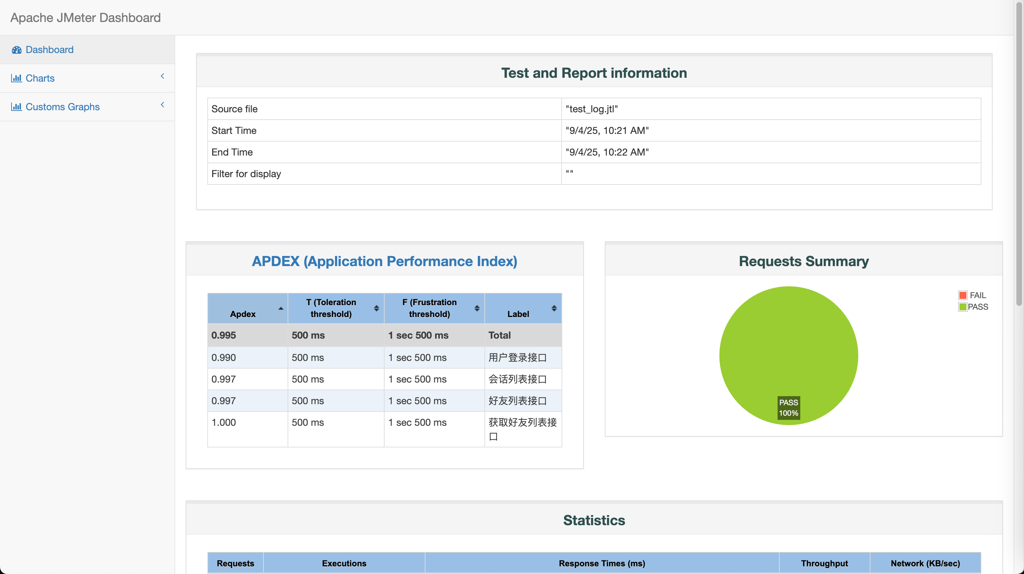Toggle the PASS legend series
This screenshot has width=1024, height=574.
pyautogui.click(x=973, y=307)
